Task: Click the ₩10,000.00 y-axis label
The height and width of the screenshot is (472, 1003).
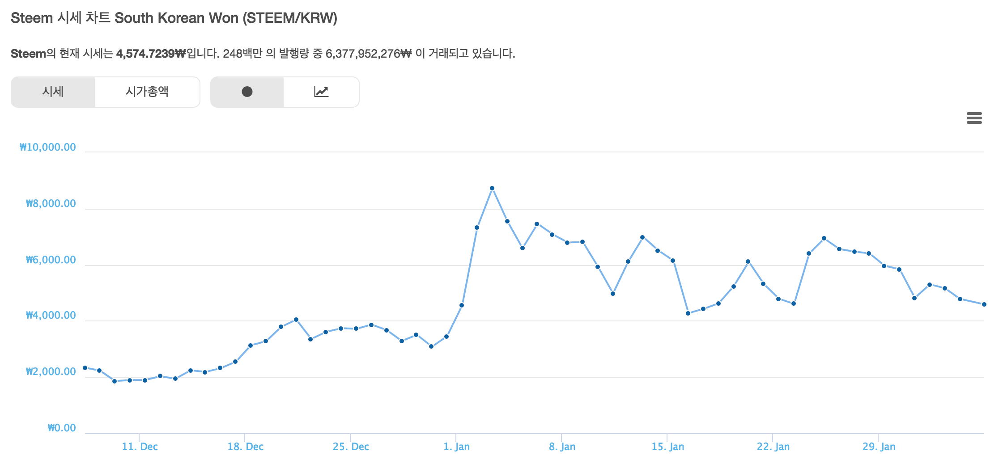Action: pyautogui.click(x=48, y=147)
